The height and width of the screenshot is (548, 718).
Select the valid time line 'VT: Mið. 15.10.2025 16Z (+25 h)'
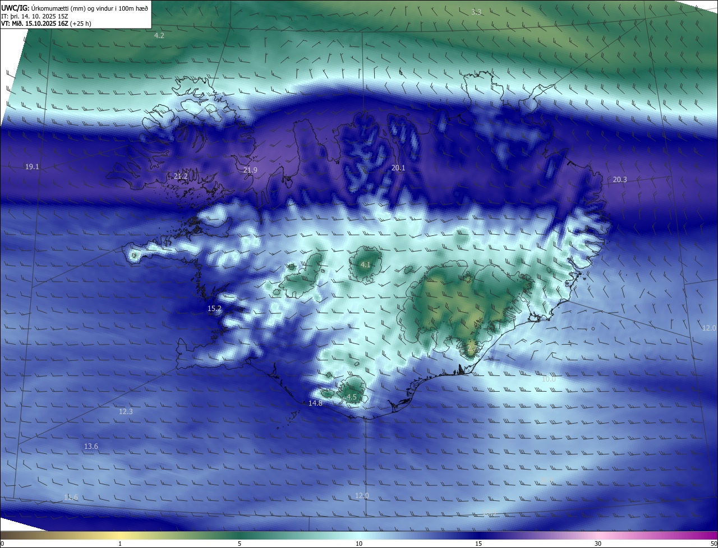47,24
